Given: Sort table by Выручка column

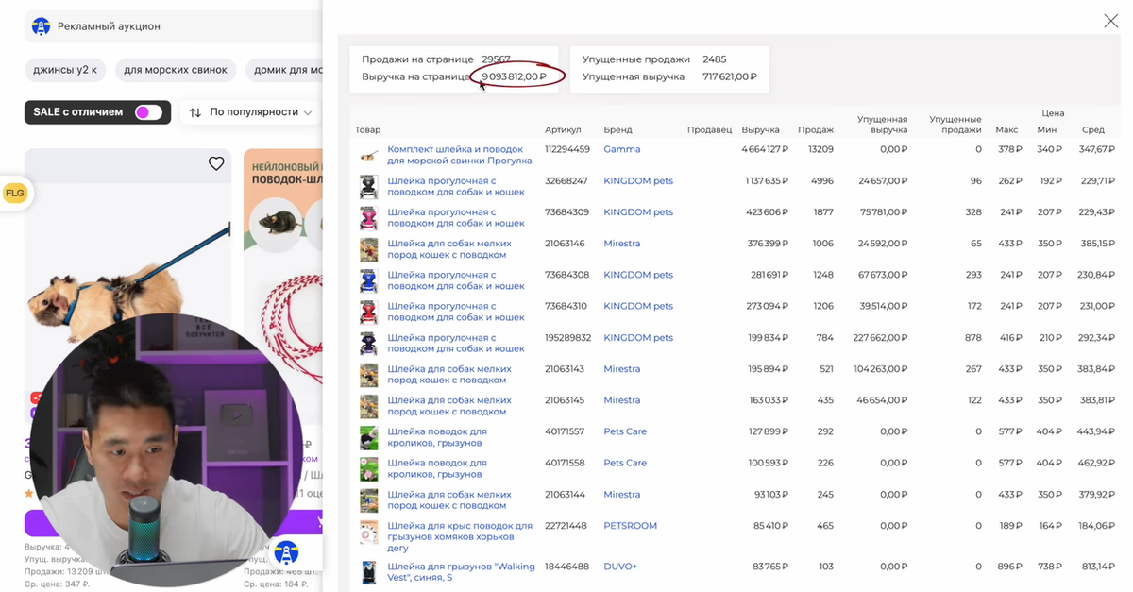Looking at the screenshot, I should tap(760, 129).
